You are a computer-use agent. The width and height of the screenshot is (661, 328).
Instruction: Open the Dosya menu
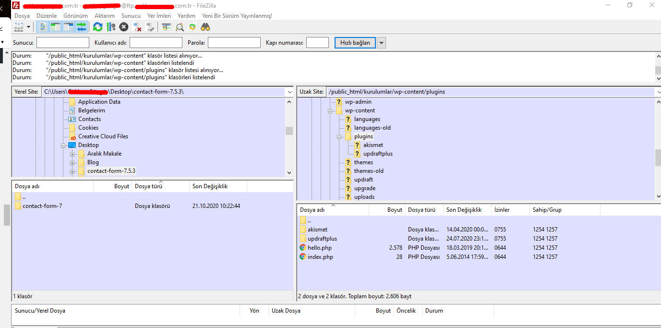[x=22, y=16]
